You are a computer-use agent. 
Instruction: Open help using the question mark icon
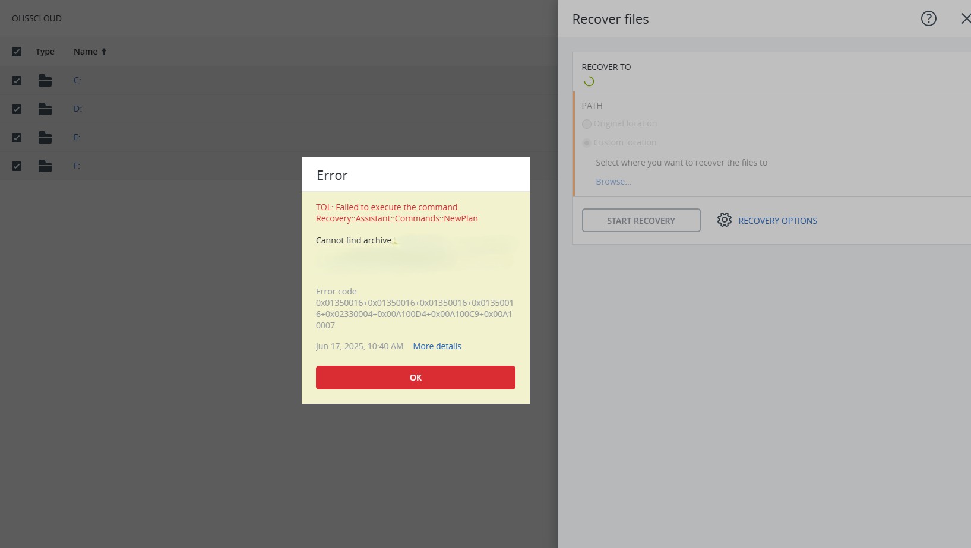pyautogui.click(x=928, y=18)
